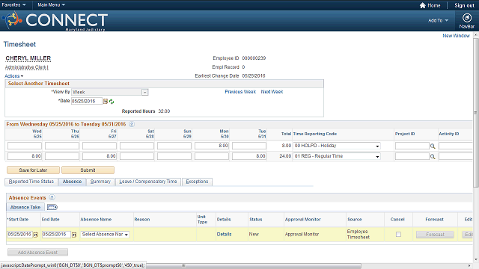
Task: Open Time Reporting Code dropdown for Regular Time
Action: [x=337, y=156]
